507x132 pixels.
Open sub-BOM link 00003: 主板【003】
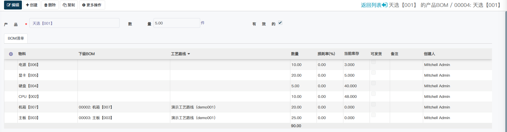point(95,118)
